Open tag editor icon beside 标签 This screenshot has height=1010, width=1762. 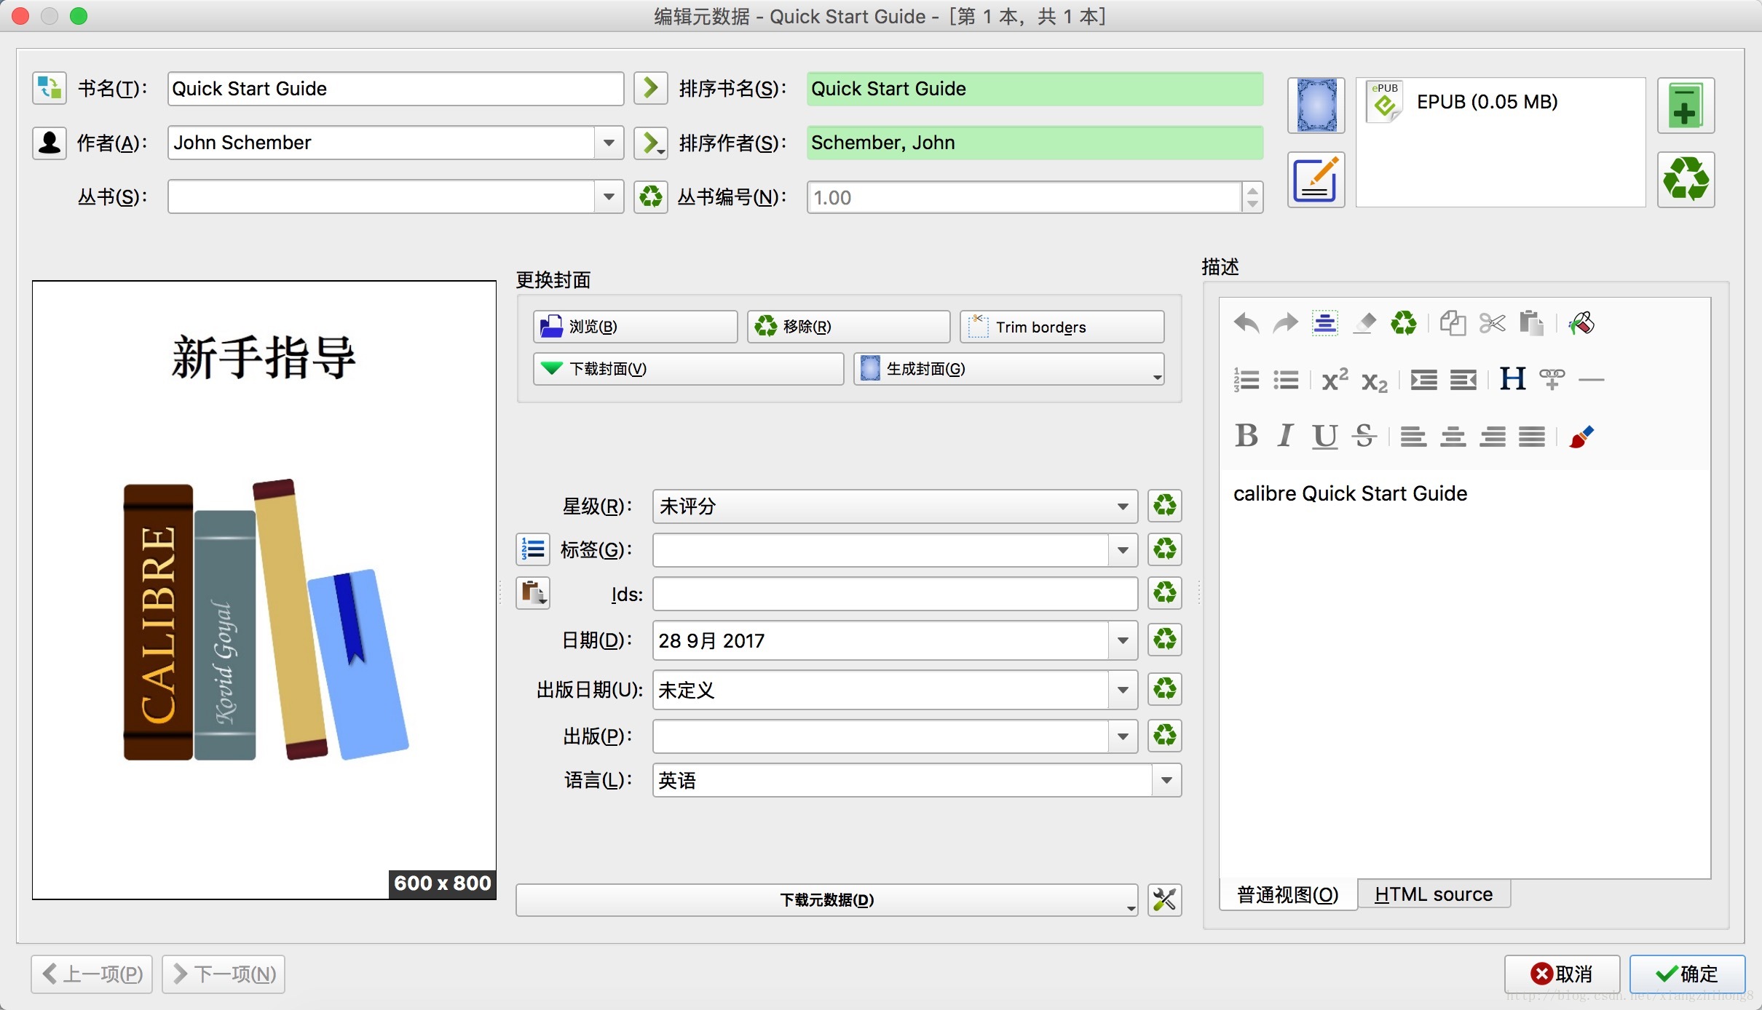(533, 549)
